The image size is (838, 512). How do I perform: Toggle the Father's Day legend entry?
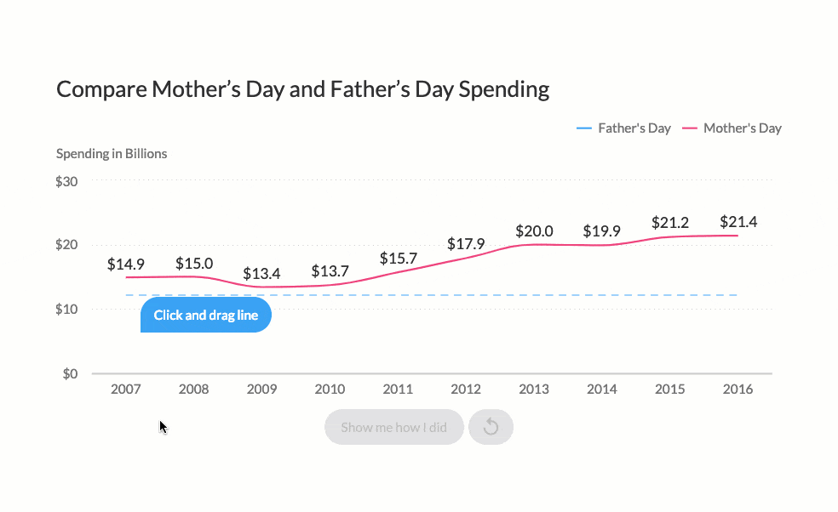[x=624, y=128]
